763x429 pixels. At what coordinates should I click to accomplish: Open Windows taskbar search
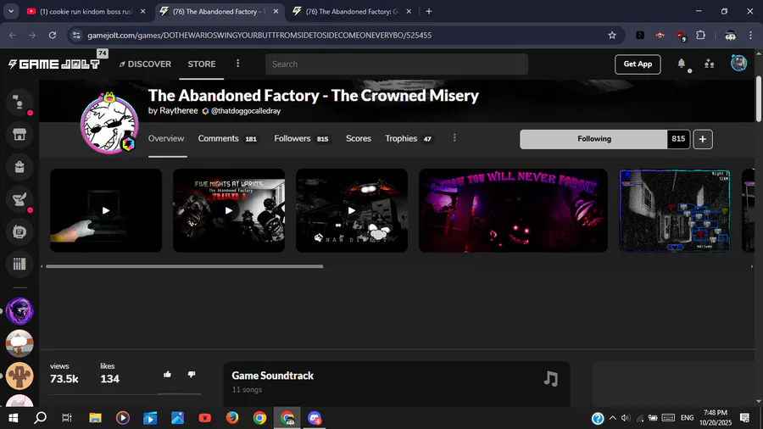click(x=41, y=418)
